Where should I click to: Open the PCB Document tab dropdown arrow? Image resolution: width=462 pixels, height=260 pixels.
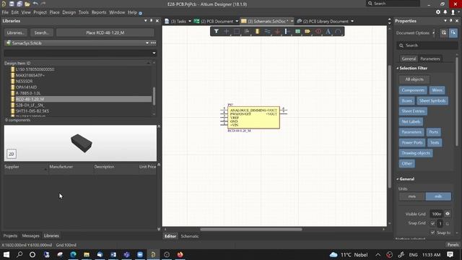(x=237, y=21)
